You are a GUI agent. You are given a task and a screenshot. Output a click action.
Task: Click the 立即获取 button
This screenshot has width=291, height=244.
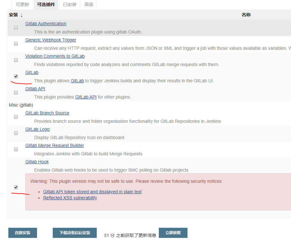coord(173,233)
